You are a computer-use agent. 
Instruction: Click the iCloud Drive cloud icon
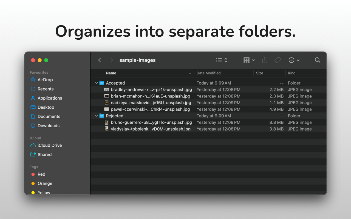(33, 145)
